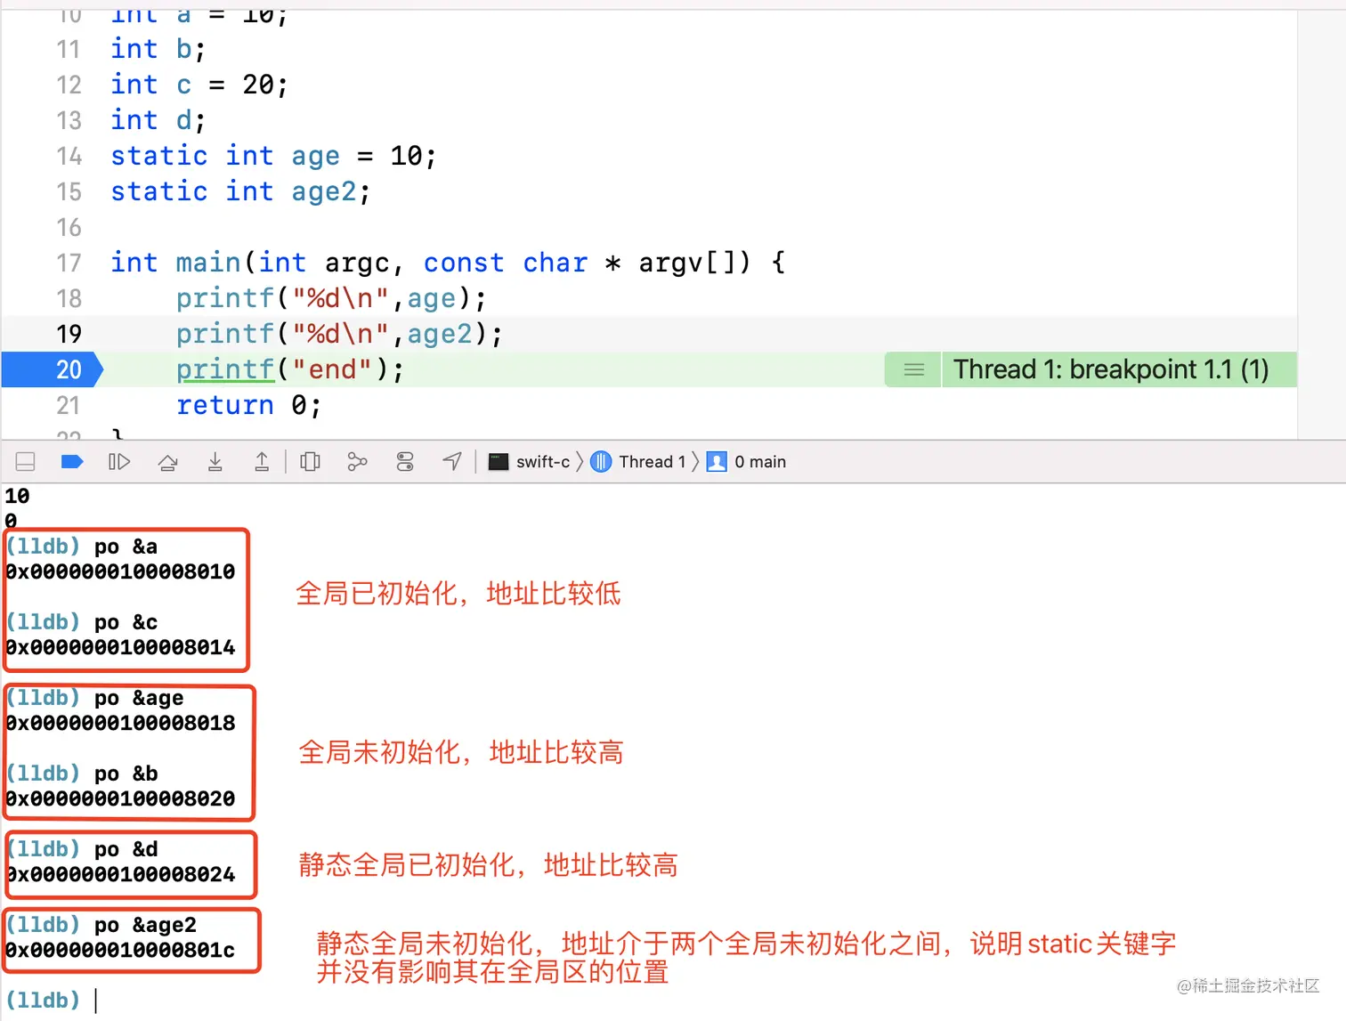Click address 0x0000000100008018 in console
The width and height of the screenshot is (1346, 1021).
point(120,723)
